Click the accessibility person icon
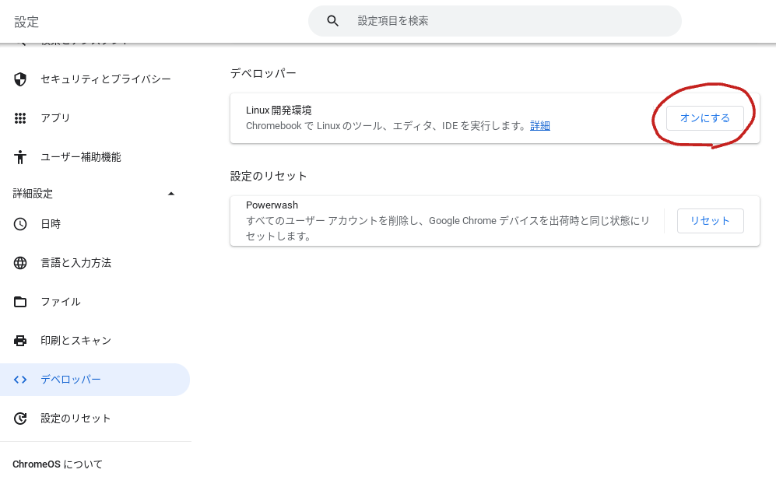Viewport: 776px width, 501px height. coord(19,156)
